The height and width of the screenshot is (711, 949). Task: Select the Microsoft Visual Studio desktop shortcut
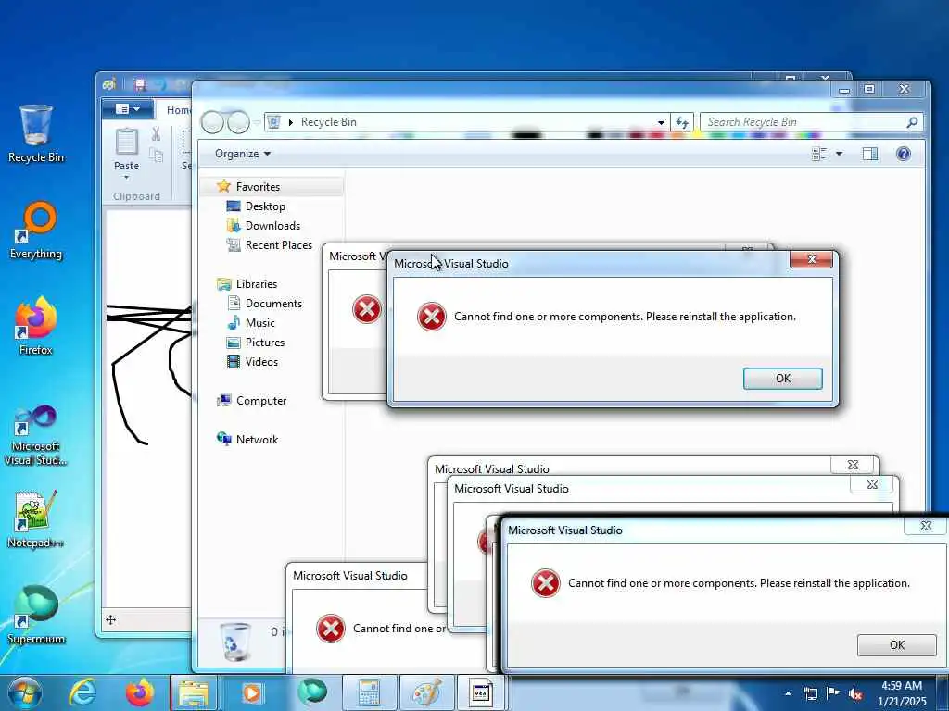coord(36,435)
